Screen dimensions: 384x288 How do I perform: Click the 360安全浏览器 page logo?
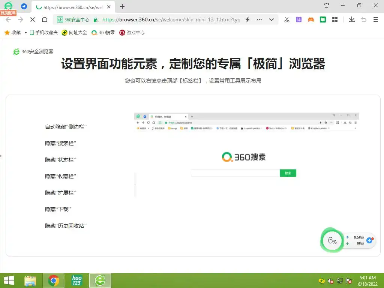point(33,51)
